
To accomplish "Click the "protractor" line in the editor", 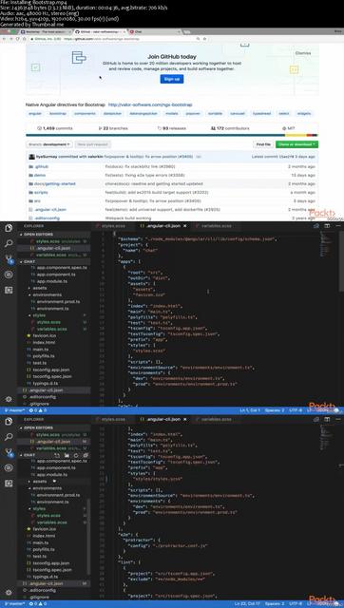I will (141, 540).
